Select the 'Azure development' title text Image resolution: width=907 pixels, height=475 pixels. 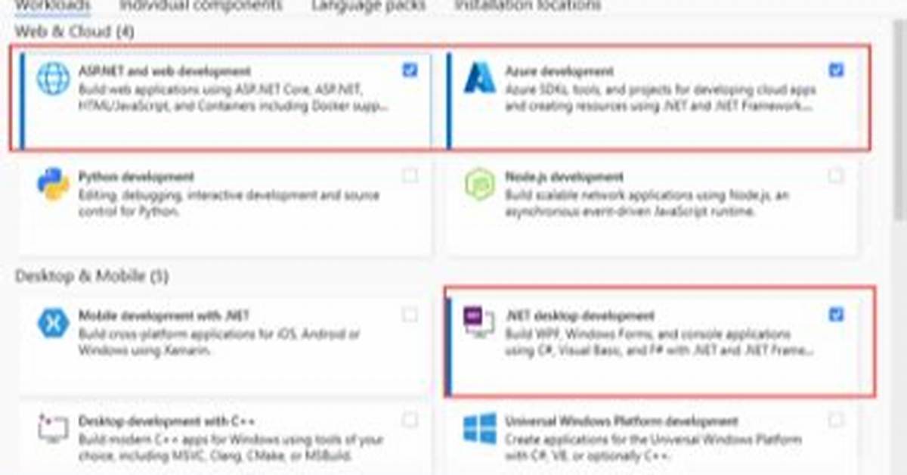559,71
